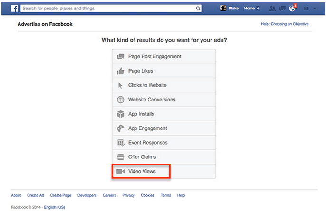Go to Home in top bar

249,9
